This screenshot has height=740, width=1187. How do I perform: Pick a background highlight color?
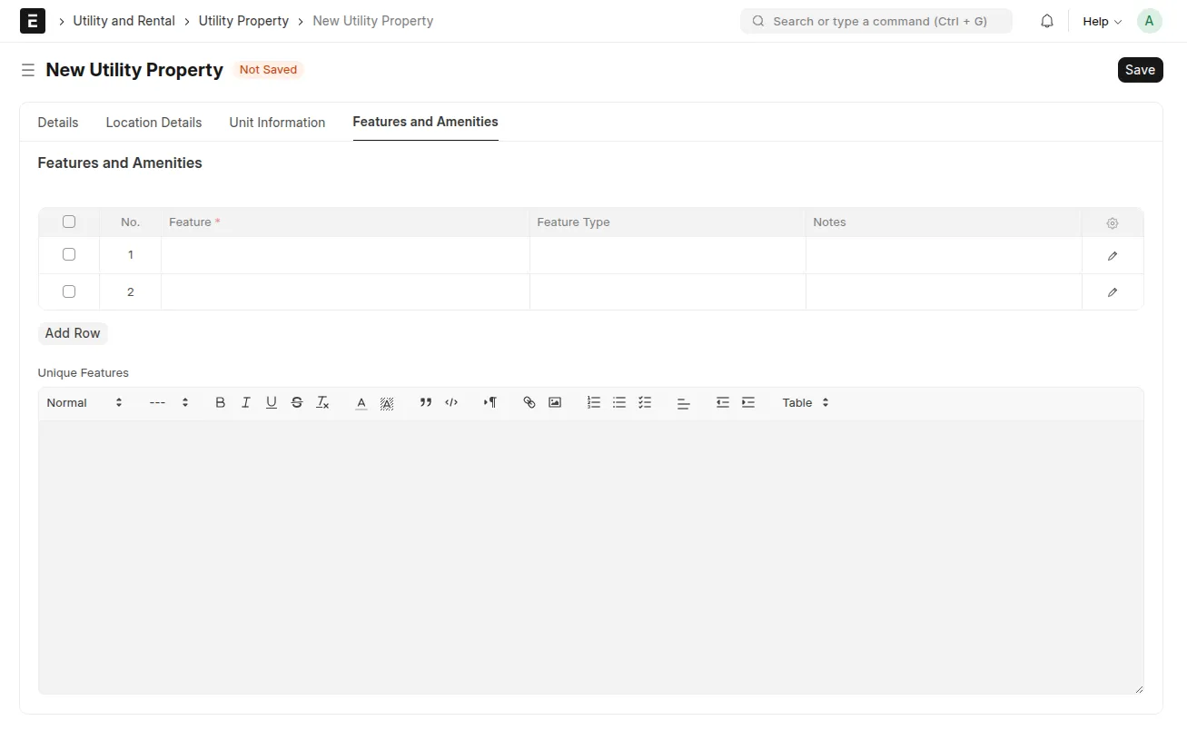pyautogui.click(x=386, y=402)
